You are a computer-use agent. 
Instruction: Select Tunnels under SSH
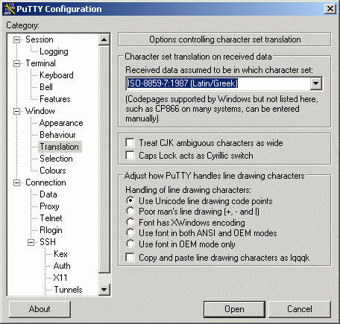(x=68, y=290)
